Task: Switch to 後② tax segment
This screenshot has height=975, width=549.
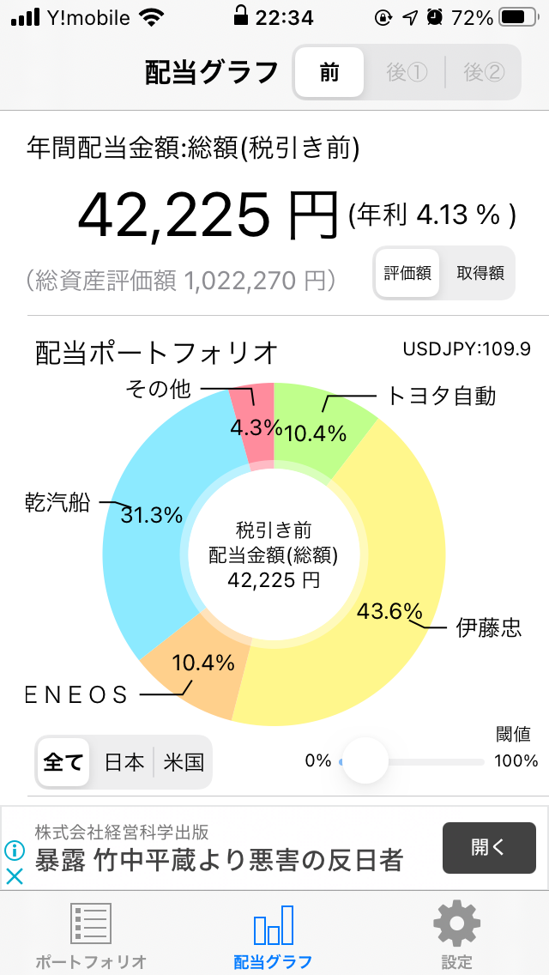Action: point(483,72)
